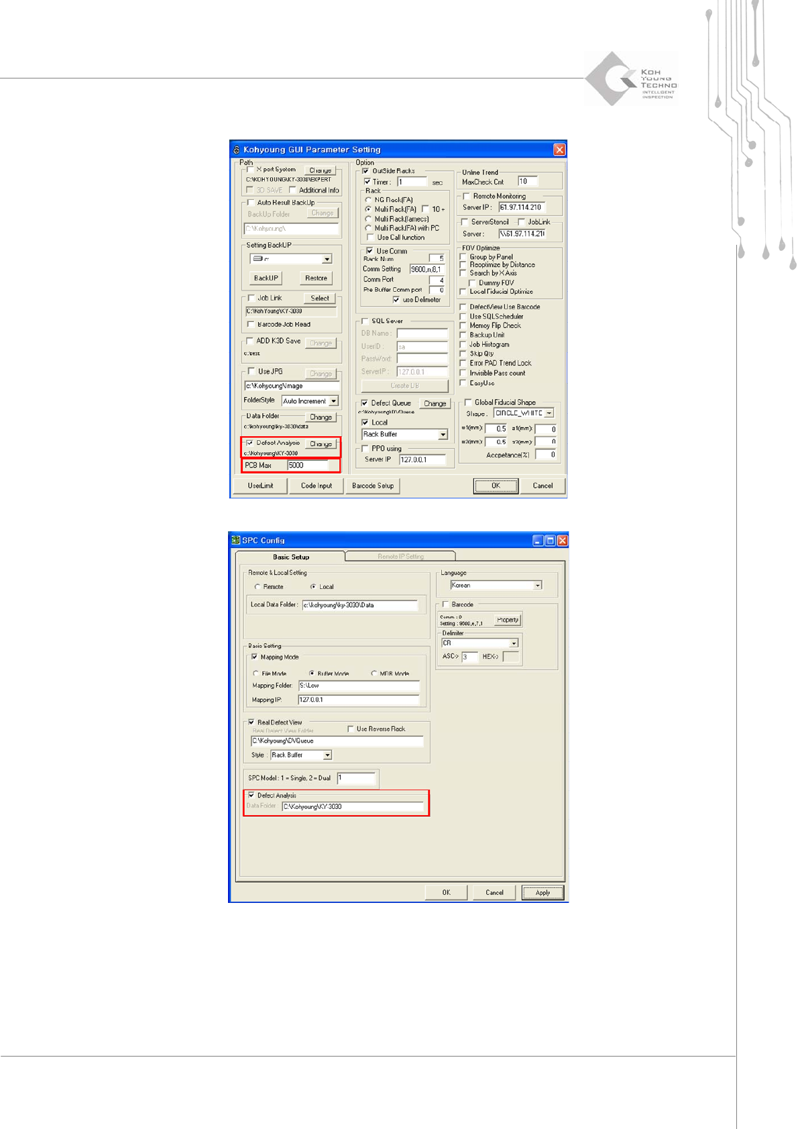This screenshot has height=1129, width=798.
Task: Click the Defect Analysis Data Folder field
Action: pyautogui.click(x=353, y=807)
